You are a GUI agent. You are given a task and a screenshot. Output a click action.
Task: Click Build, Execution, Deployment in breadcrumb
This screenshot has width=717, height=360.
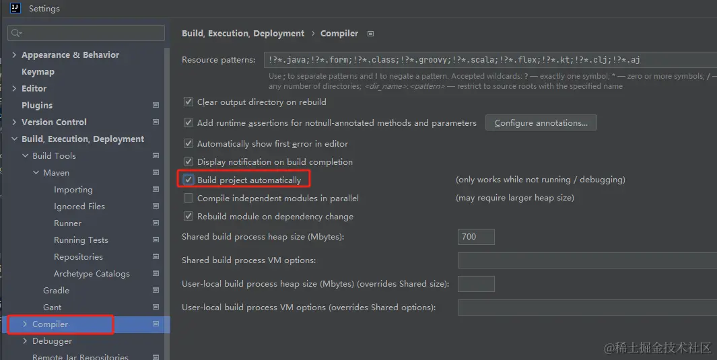pyautogui.click(x=243, y=34)
